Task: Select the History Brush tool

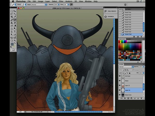Action: 15,23
